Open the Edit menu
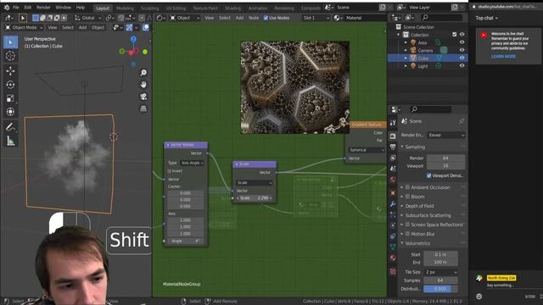The height and width of the screenshot is (305, 543). coord(28,8)
